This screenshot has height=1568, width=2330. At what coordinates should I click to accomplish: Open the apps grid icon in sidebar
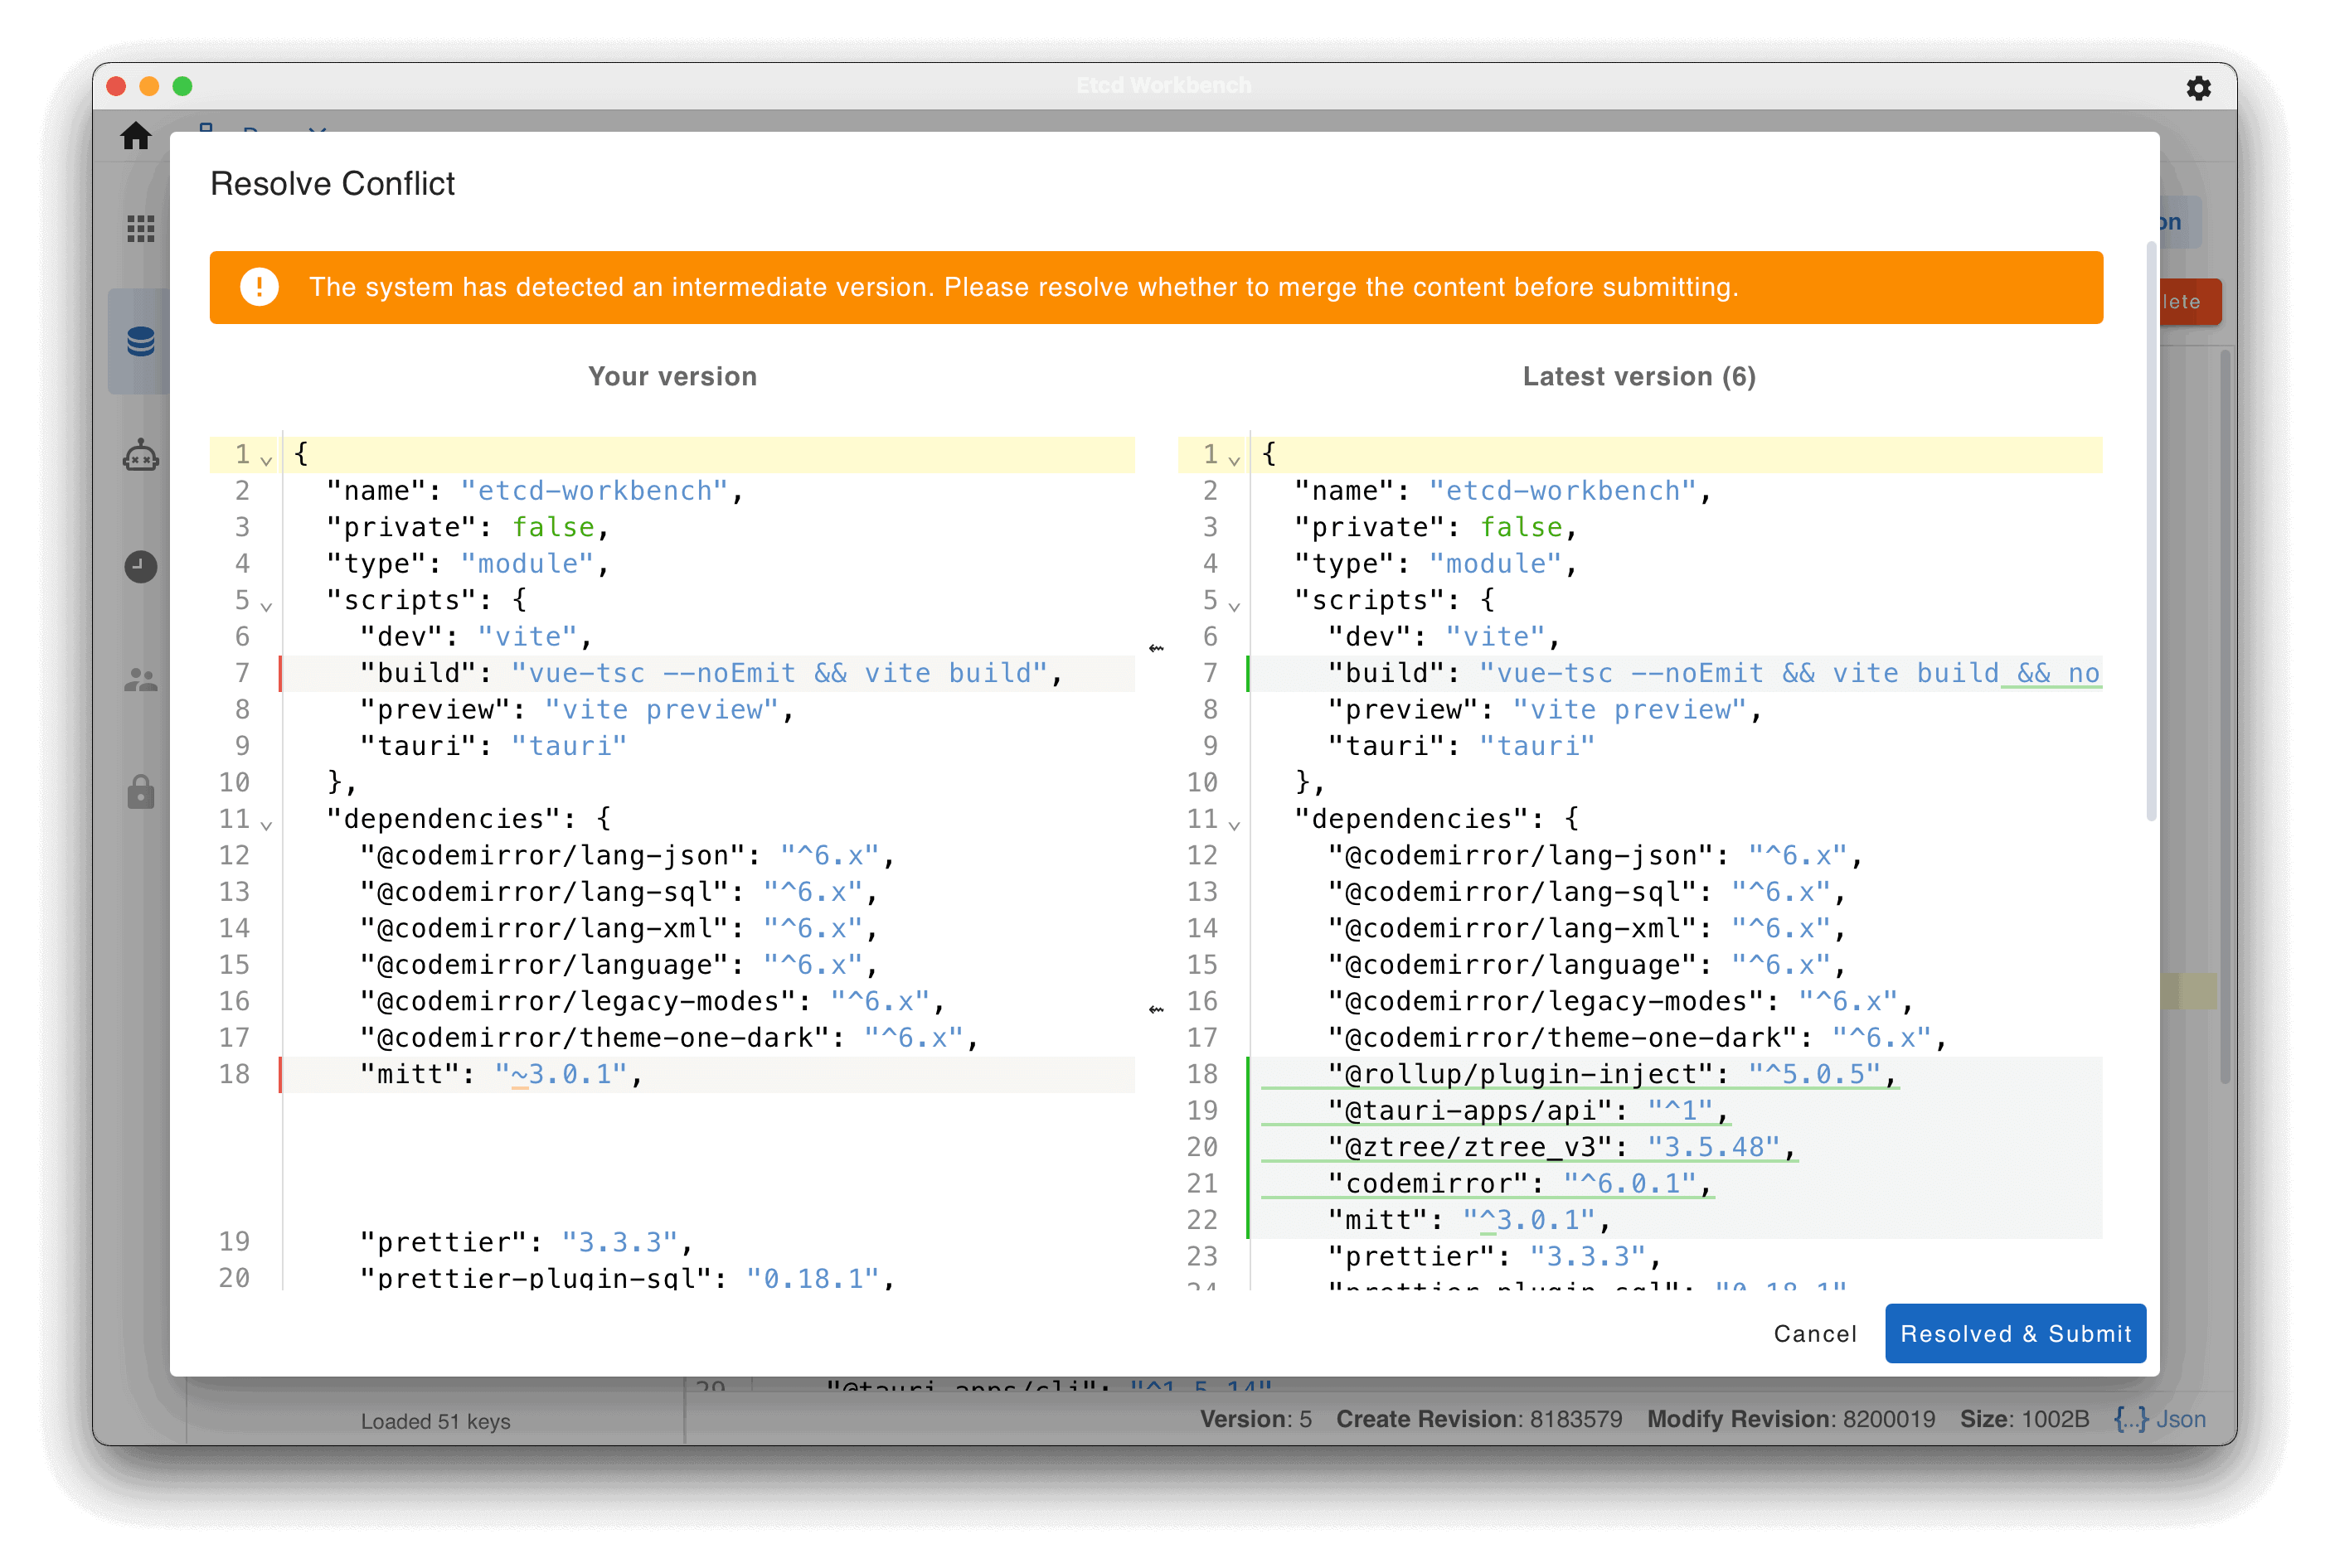(141, 229)
